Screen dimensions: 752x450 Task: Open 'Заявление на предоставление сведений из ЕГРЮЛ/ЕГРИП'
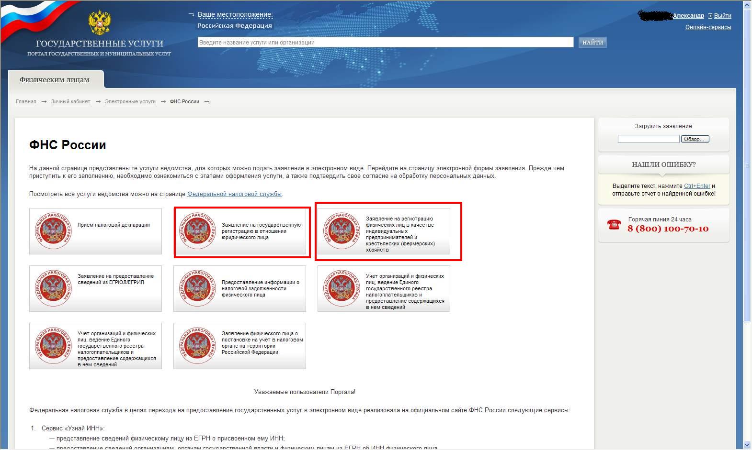pyautogui.click(x=95, y=288)
